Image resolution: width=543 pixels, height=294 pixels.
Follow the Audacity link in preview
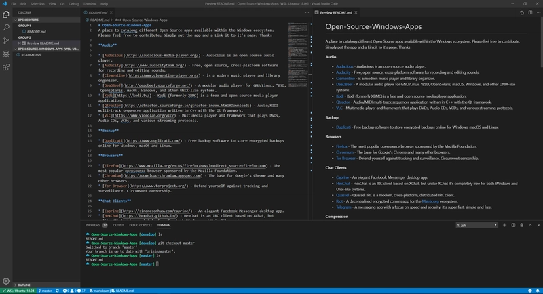coord(343,72)
